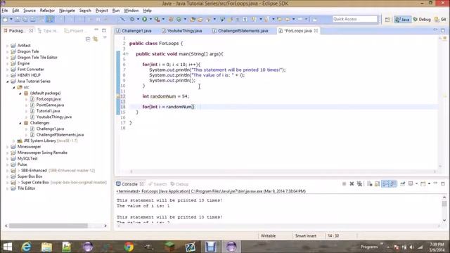The height and width of the screenshot is (253, 450).
Task: Click the Smart Insert status bar entry
Action: (x=306, y=236)
